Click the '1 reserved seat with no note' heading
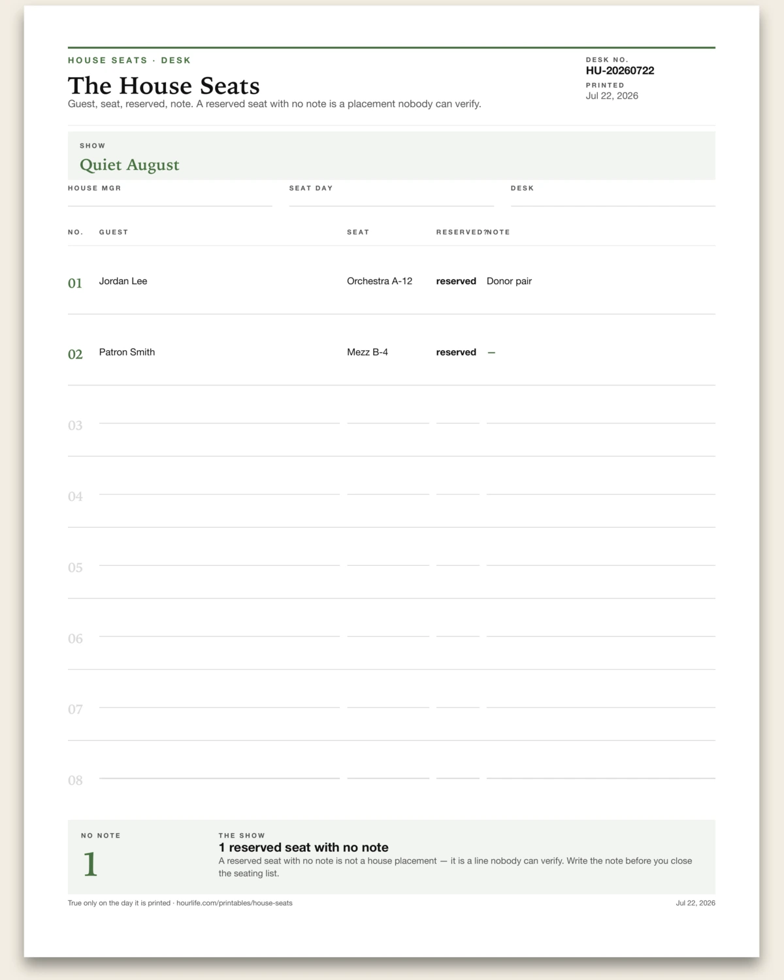784x980 pixels. (304, 847)
